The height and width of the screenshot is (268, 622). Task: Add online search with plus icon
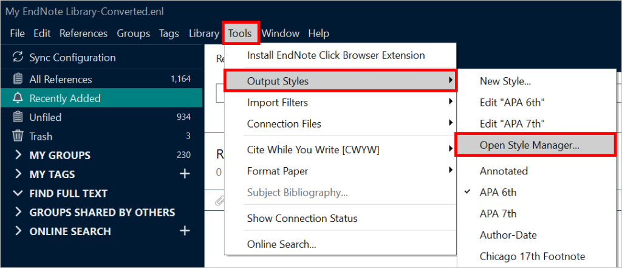185,231
